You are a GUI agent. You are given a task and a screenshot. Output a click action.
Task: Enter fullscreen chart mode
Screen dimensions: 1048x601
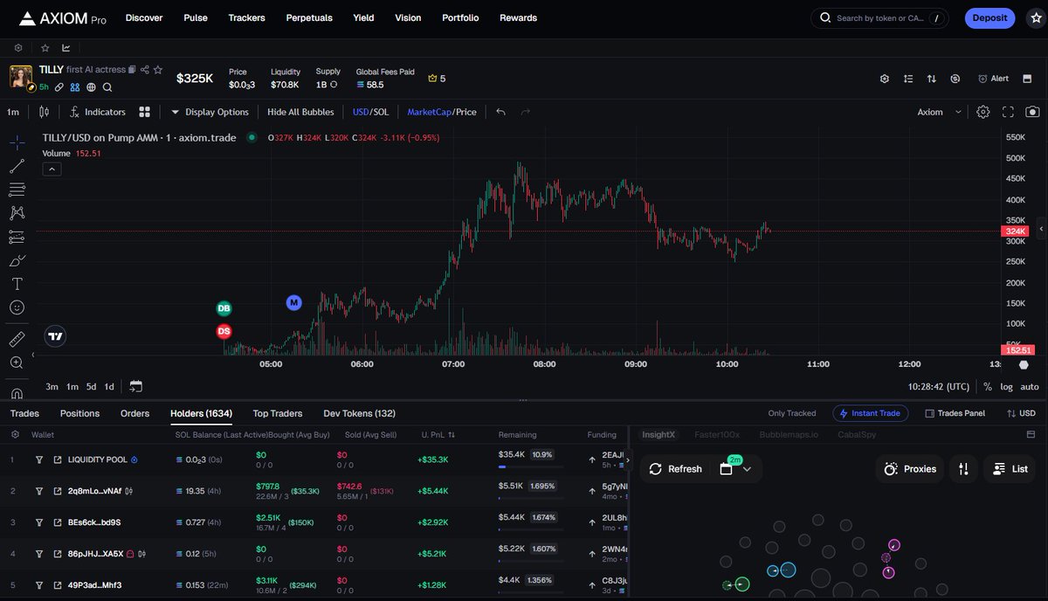click(x=1008, y=112)
